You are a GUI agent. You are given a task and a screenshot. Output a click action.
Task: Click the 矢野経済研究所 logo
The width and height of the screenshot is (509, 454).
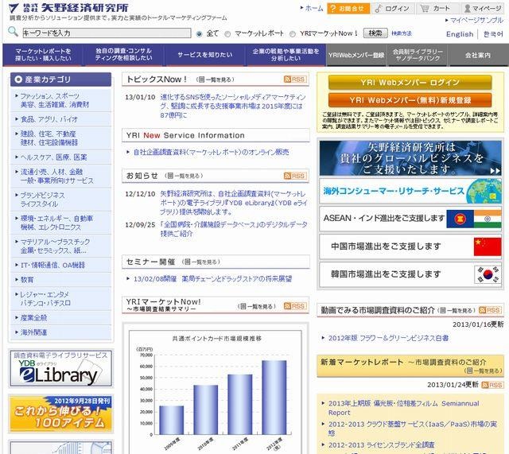click(68, 8)
